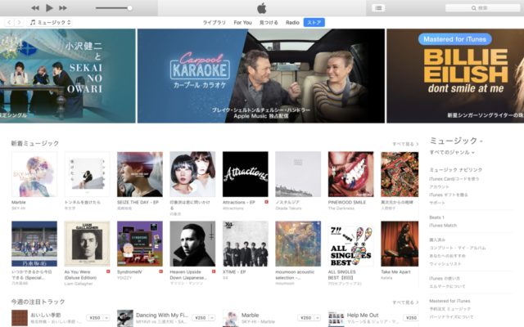Open the Beats 1 link
The width and height of the screenshot is (524, 327).
coord(436,217)
